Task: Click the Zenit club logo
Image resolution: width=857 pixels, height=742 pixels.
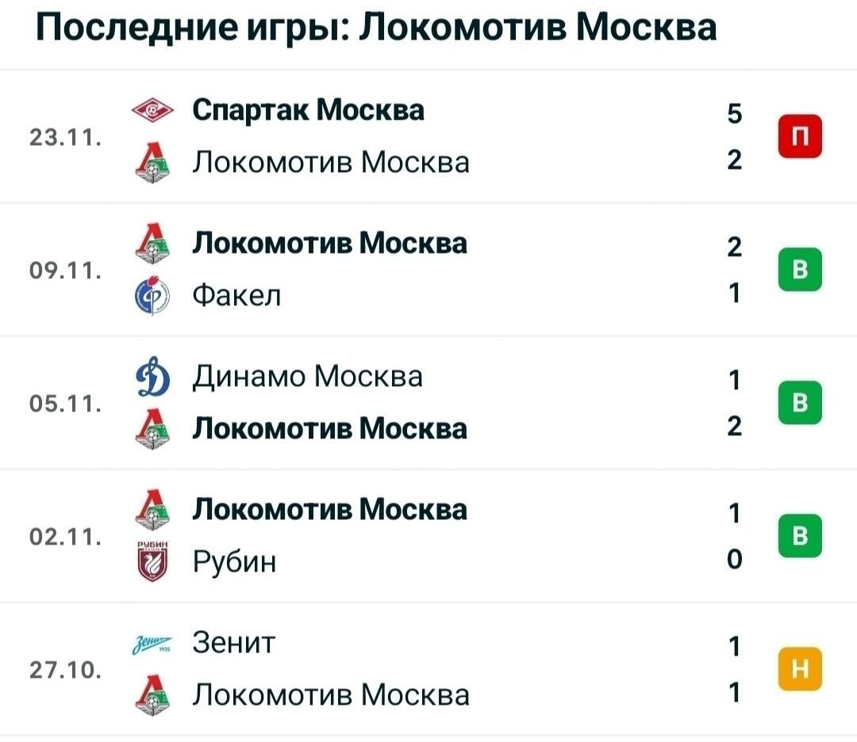Action: [x=152, y=644]
